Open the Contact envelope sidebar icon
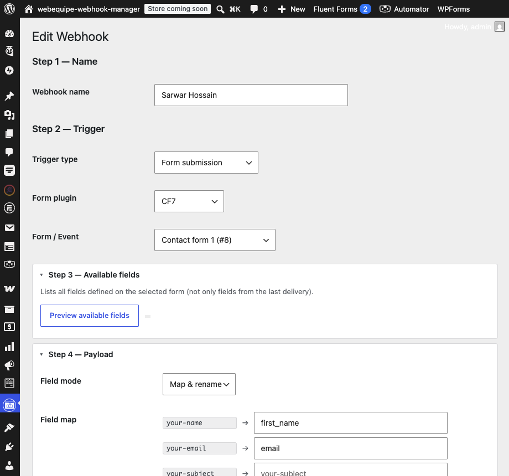The width and height of the screenshot is (509, 476). click(x=9, y=228)
